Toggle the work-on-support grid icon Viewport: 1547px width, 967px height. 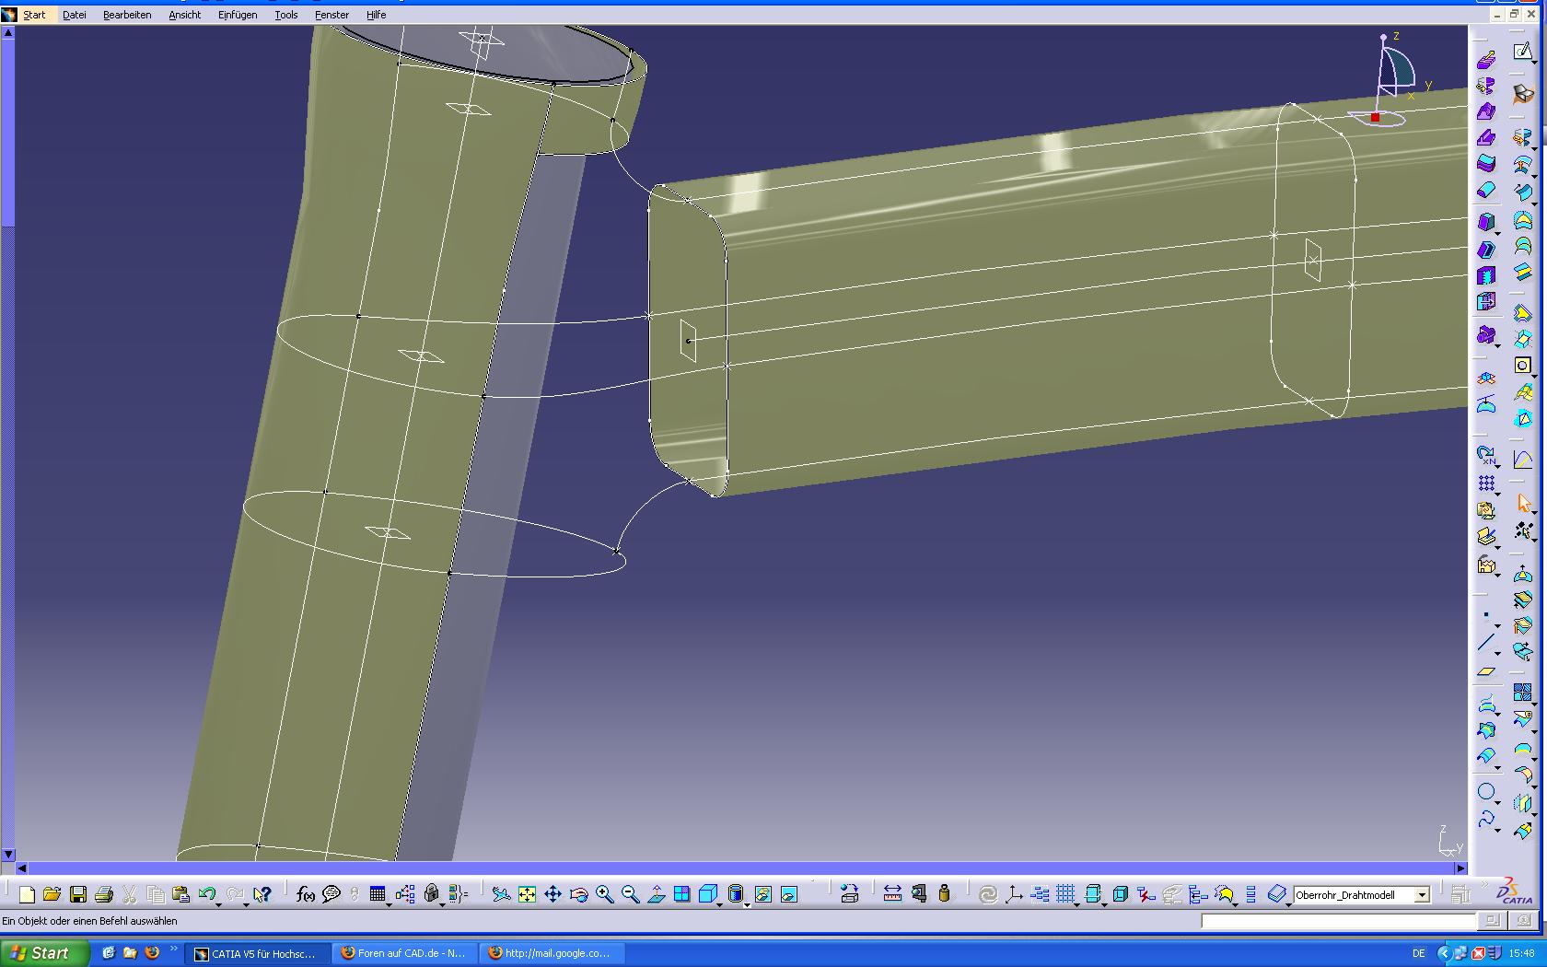pos(1065,894)
